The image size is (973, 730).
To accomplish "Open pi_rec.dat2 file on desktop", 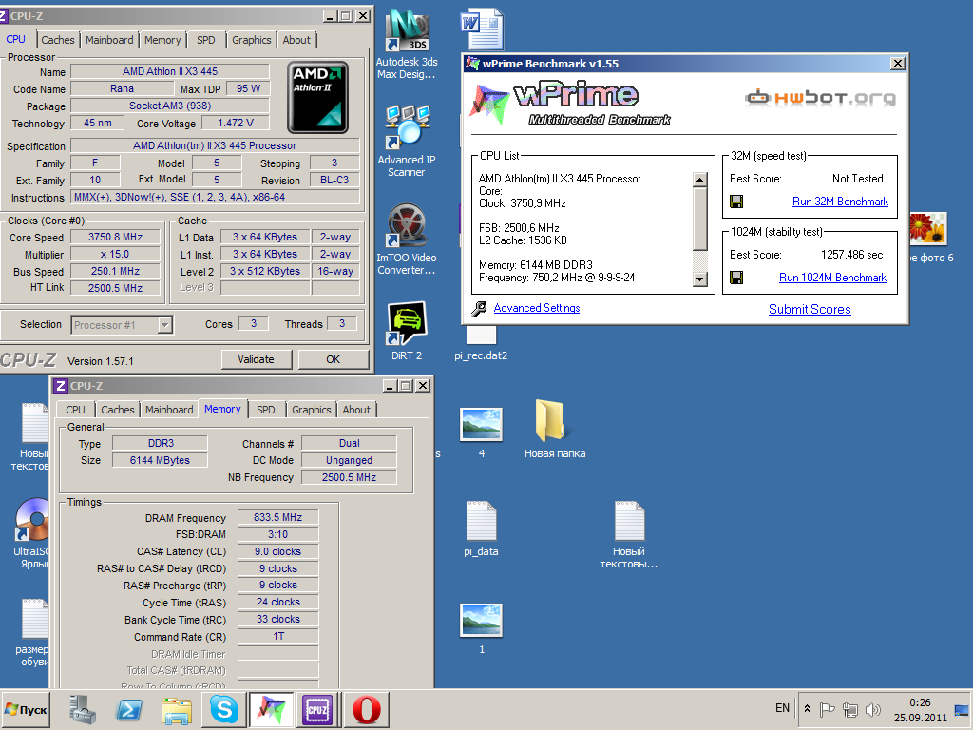I will 482,342.
